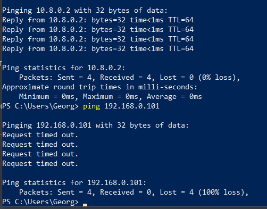Click the Pinging 192.168.0.101 header line
The height and width of the screenshot is (209, 267).
coord(95,126)
